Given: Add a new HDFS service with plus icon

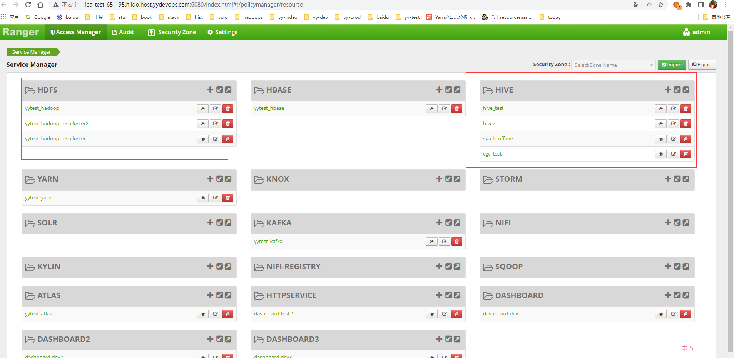Looking at the screenshot, I should click(x=210, y=89).
